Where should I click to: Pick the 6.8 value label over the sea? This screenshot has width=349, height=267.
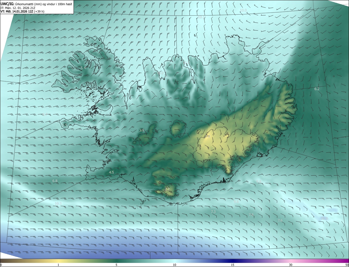[x=55, y=181]
